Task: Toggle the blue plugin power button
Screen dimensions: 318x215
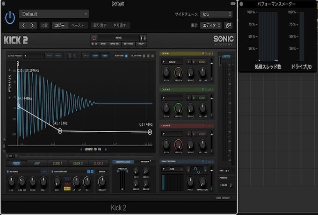Action: tap(10, 18)
